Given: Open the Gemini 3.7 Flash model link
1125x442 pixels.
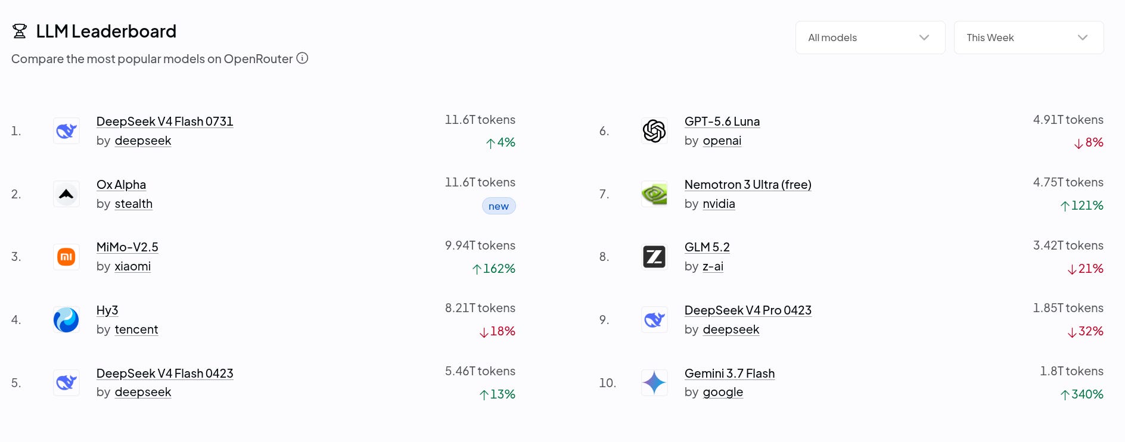Looking at the screenshot, I should 729,373.
